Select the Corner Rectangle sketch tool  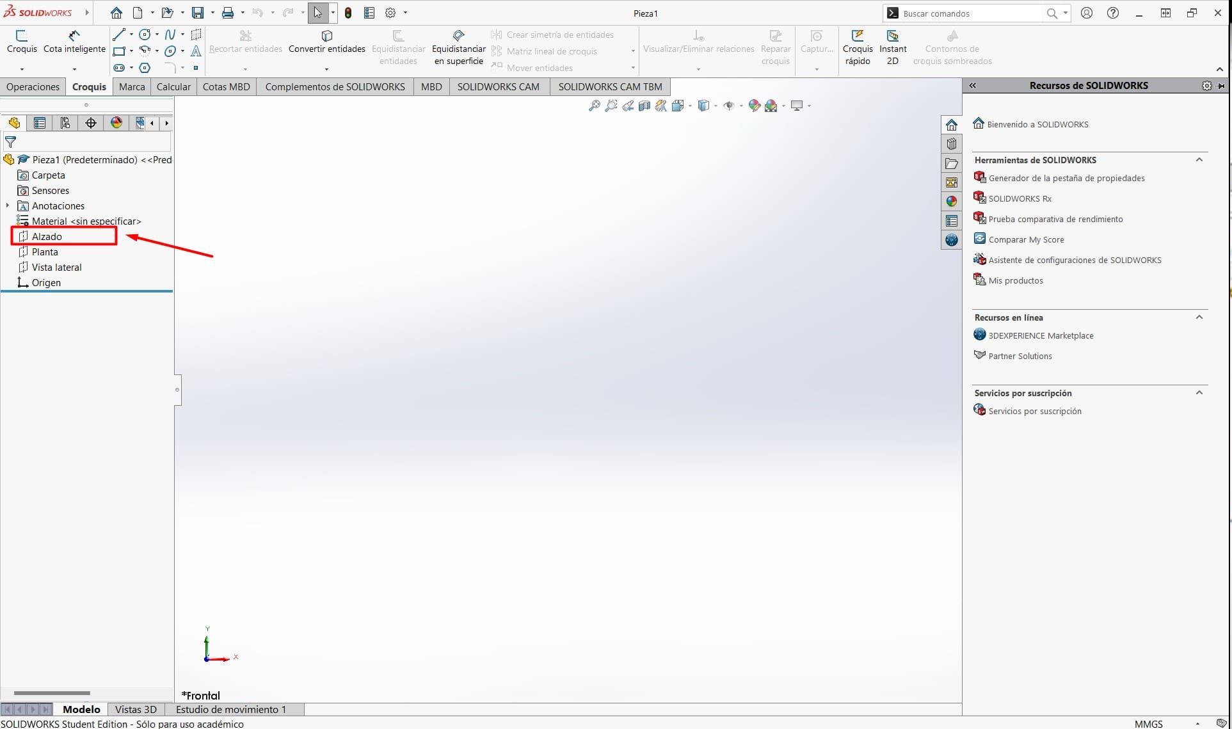click(x=118, y=51)
